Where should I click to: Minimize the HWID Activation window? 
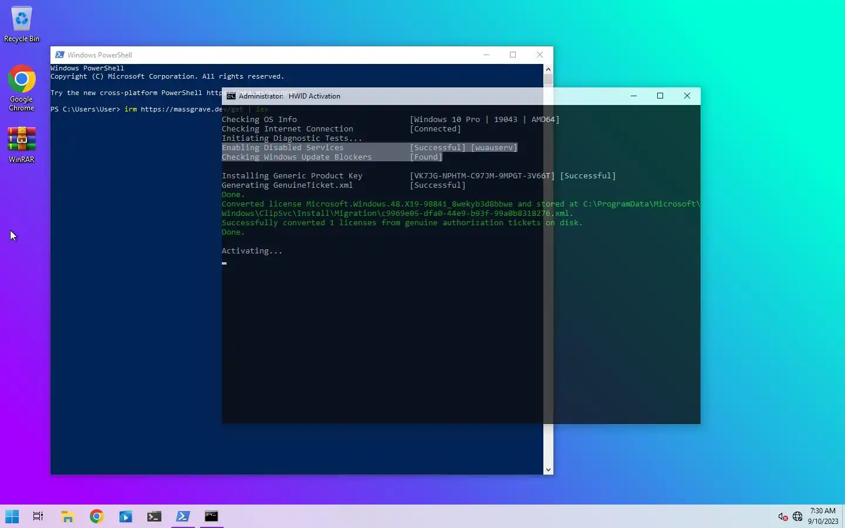click(x=634, y=96)
